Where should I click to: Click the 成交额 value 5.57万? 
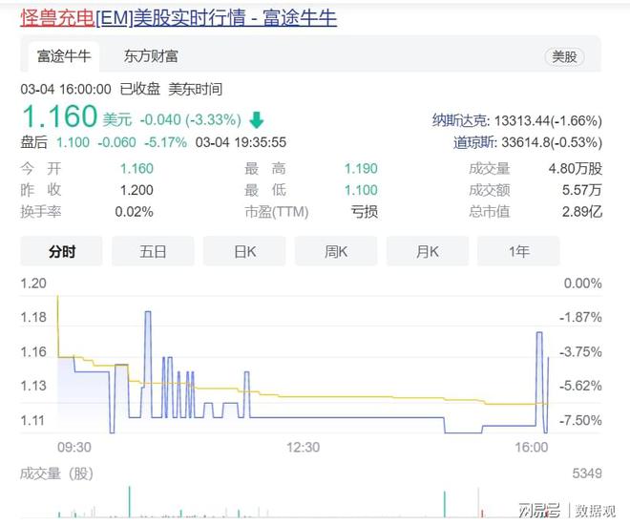tap(581, 190)
